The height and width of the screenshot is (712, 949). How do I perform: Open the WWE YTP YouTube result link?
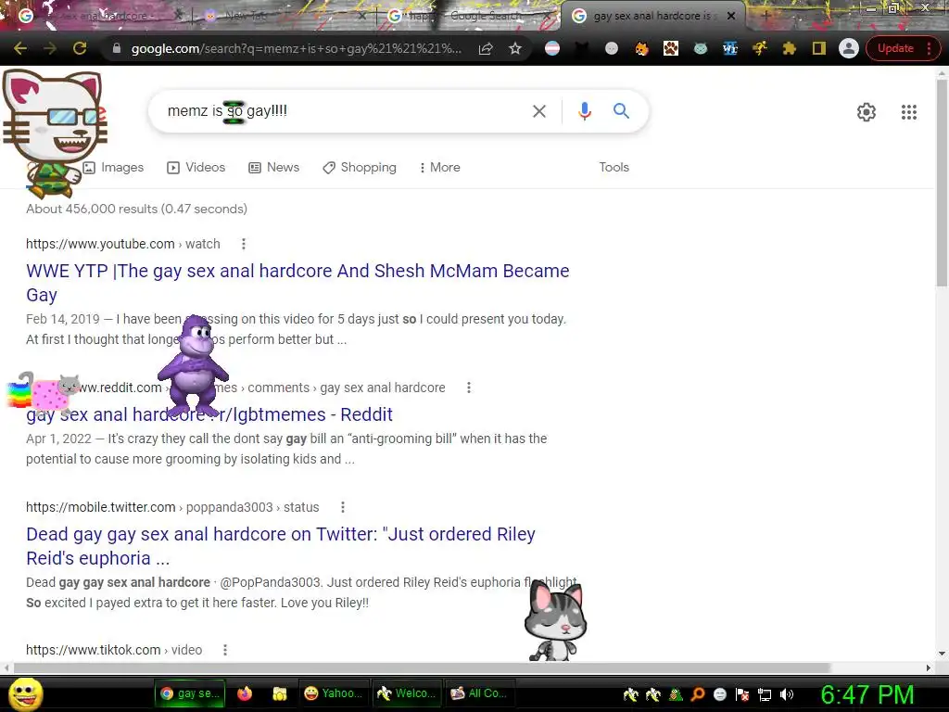click(x=297, y=283)
